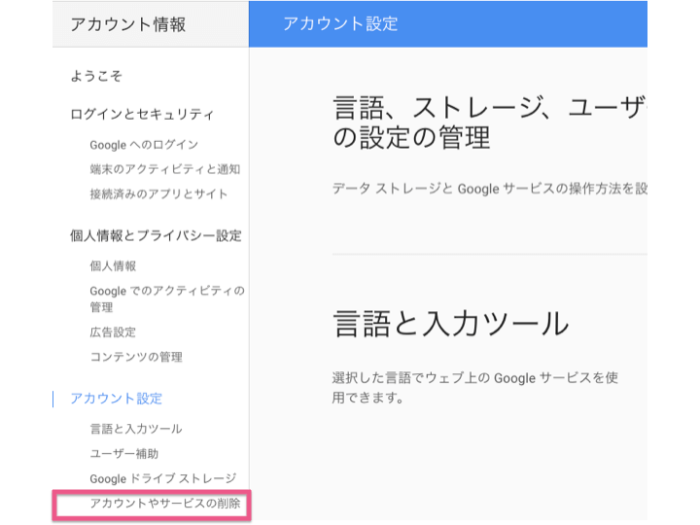Go to 端末のアクティビティと通知
The height and width of the screenshot is (525, 700).
[164, 169]
